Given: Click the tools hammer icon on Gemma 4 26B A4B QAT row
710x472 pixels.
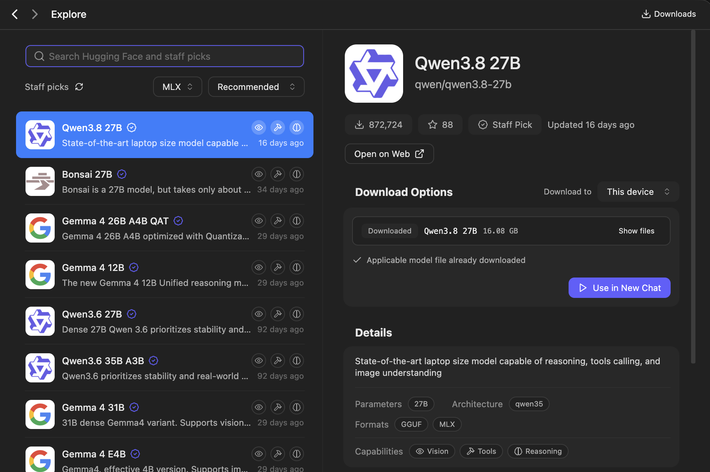Looking at the screenshot, I should point(278,221).
